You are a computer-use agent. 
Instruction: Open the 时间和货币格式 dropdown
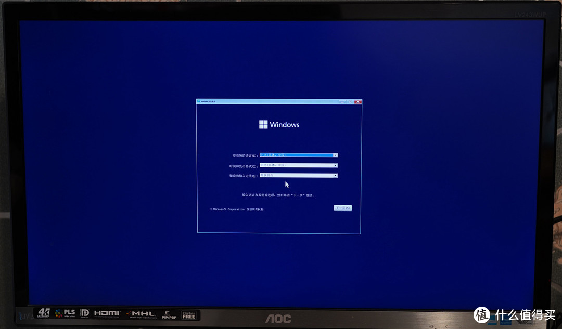tap(299, 165)
